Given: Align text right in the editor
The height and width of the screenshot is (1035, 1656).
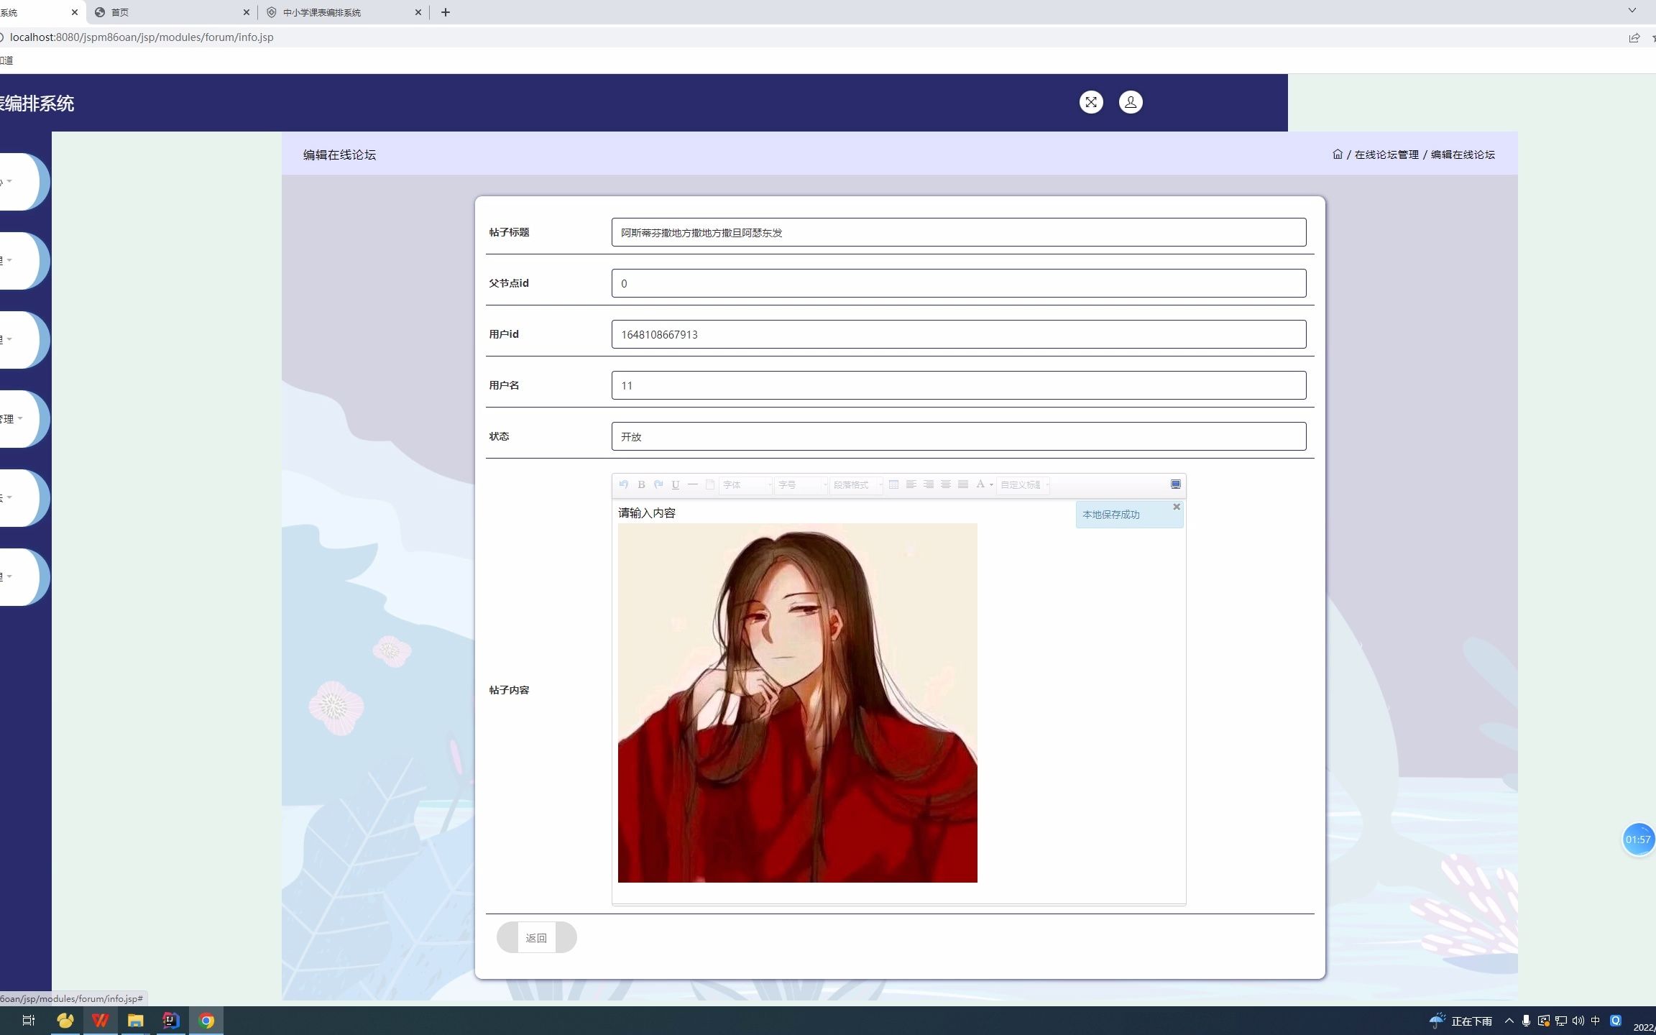Looking at the screenshot, I should (x=929, y=484).
